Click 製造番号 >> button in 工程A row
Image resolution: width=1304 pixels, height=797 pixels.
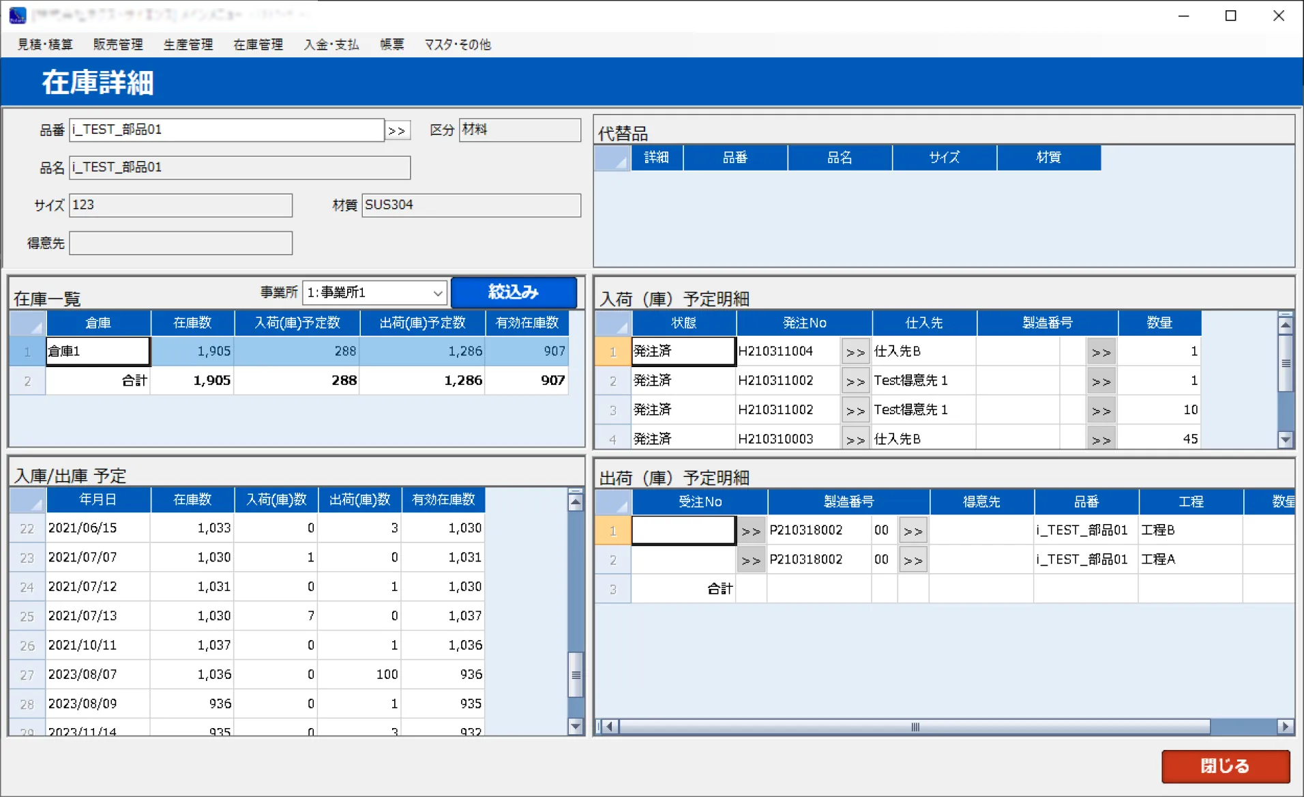[913, 560]
